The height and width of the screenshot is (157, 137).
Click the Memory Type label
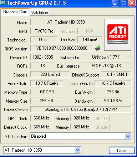click(x=16, y=92)
